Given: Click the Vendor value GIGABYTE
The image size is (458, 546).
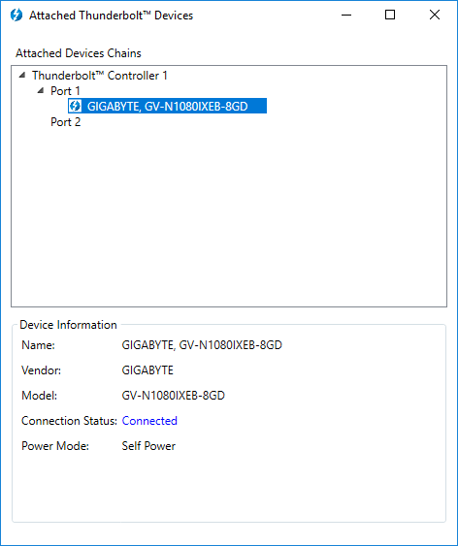Looking at the screenshot, I should coord(147,370).
